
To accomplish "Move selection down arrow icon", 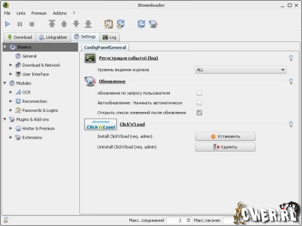I will click(76, 24).
